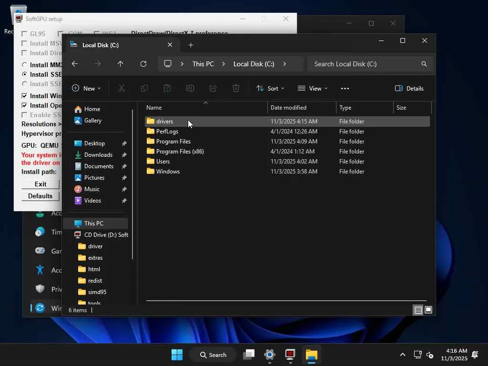This screenshot has width=488, height=366.
Task: Click the Share icon in toolbar
Action: 213,88
